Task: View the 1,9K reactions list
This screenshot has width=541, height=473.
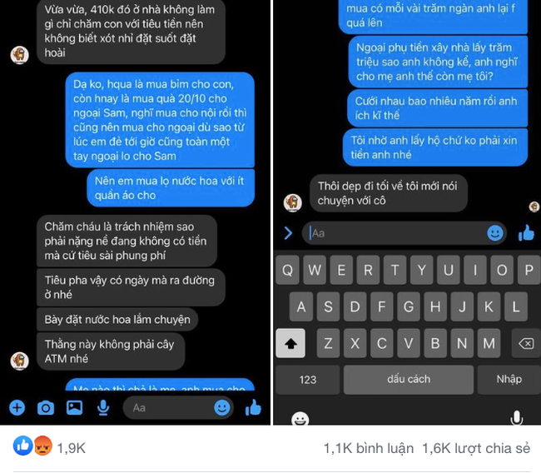Action: 49,447
